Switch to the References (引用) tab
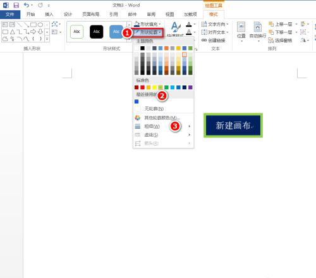316x278 pixels. (x=114, y=15)
